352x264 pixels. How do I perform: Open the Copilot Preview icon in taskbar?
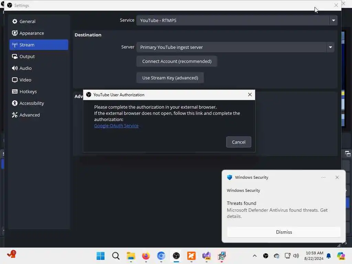click(341, 256)
